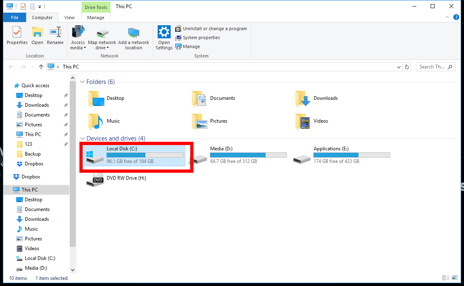Open the Manage tab under Drive Tools

(x=95, y=18)
